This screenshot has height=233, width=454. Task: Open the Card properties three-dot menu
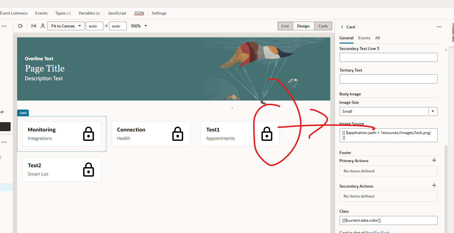pos(439,27)
